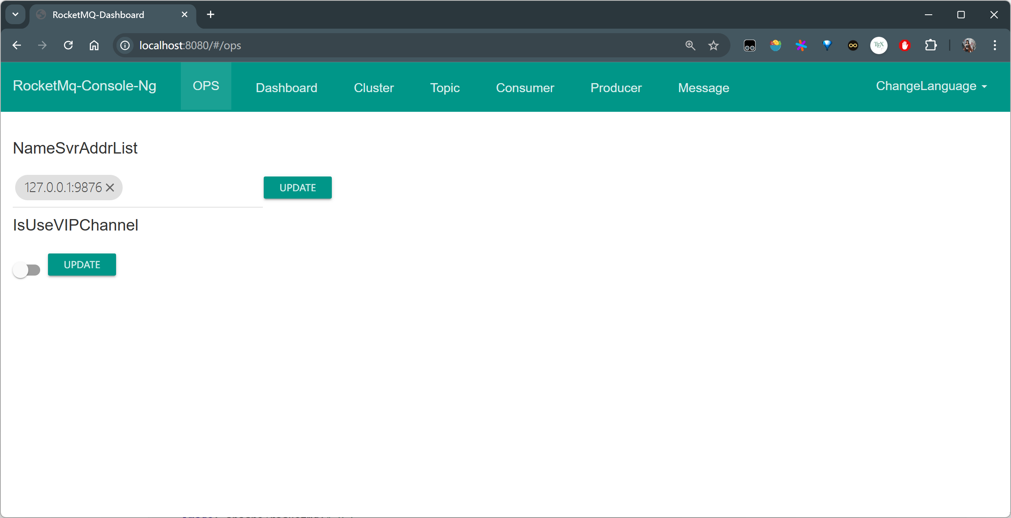Viewport: 1011px width, 518px height.
Task: Navigate to the Producer tab
Action: tap(616, 88)
